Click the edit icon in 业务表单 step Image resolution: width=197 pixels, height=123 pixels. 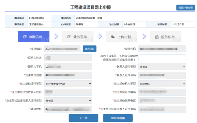69,37
